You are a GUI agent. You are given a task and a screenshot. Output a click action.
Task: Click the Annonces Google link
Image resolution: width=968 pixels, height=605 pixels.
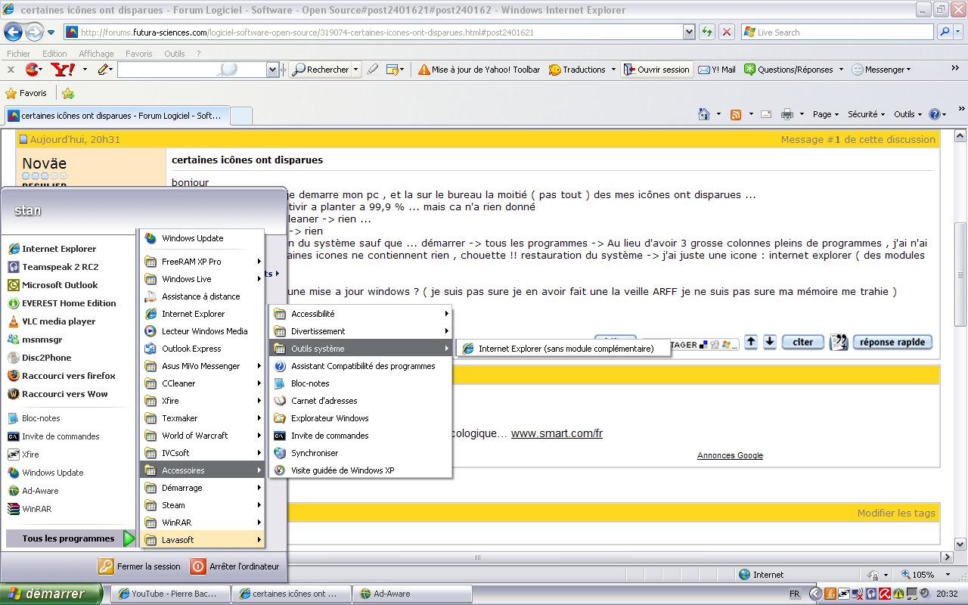pos(730,455)
